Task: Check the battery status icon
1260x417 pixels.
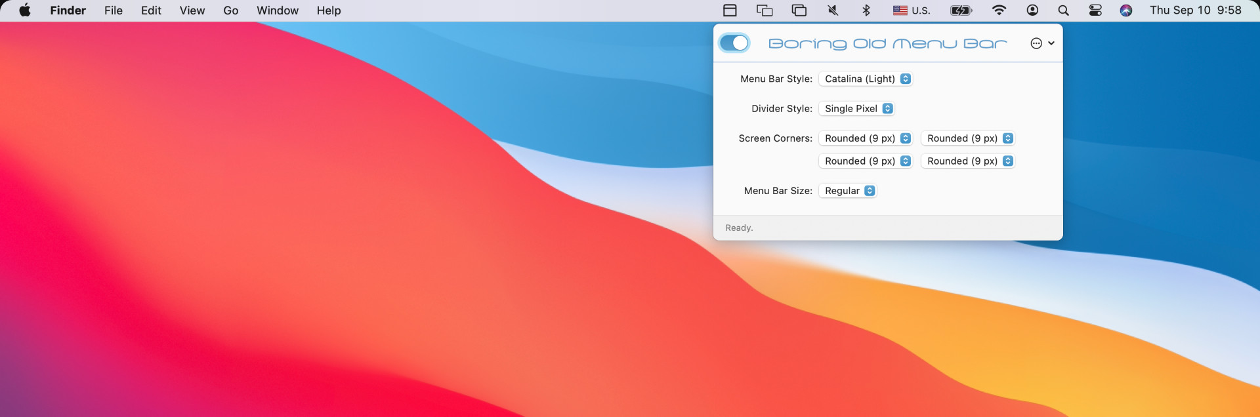Action: tap(961, 10)
